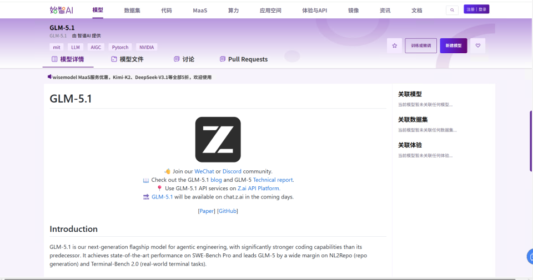Open the MaaS navigation item

tap(200, 11)
